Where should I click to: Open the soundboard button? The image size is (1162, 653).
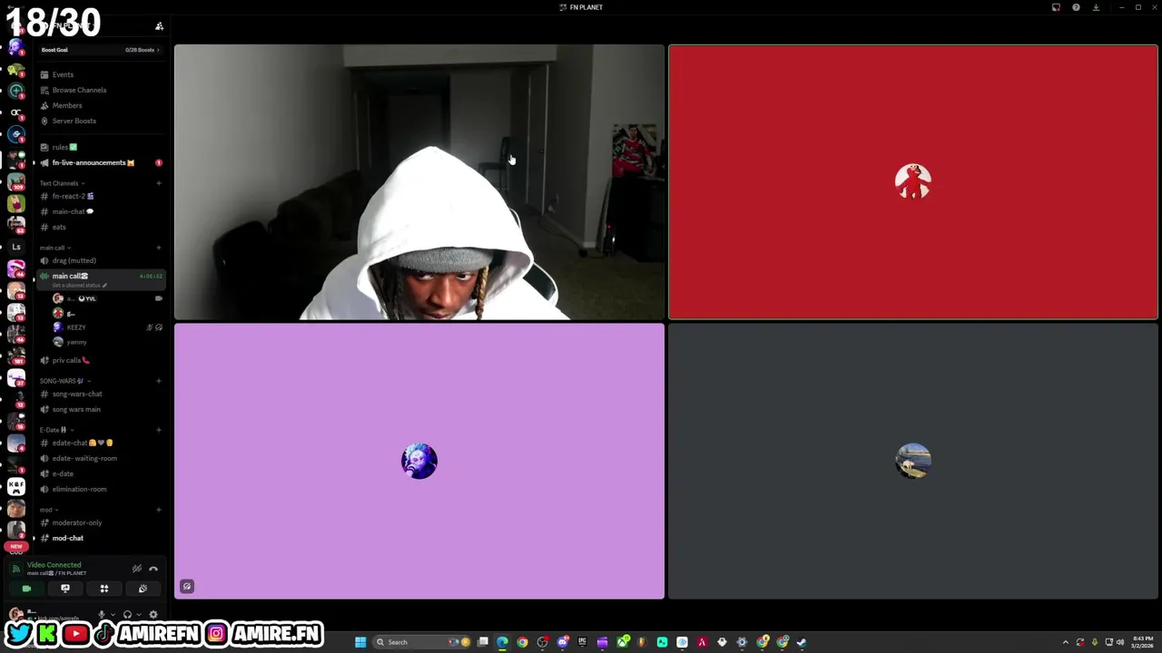coord(143,589)
